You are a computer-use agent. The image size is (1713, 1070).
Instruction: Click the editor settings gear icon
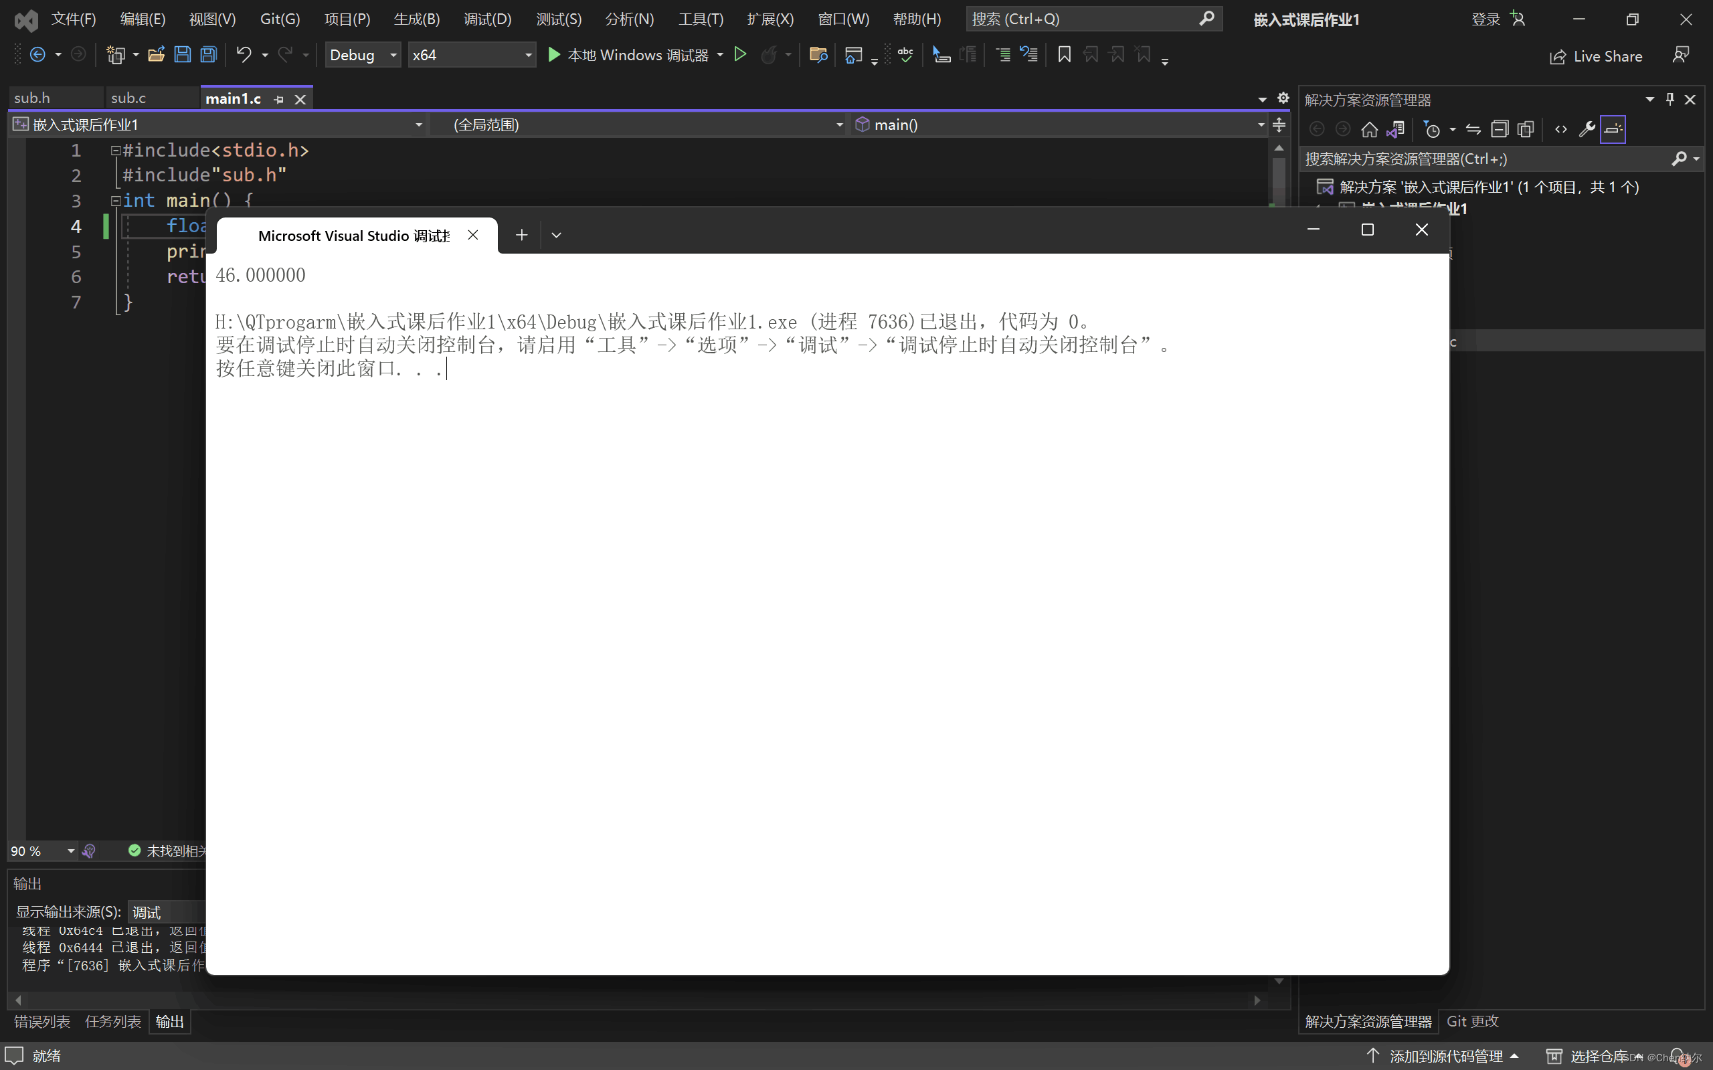click(x=1283, y=98)
